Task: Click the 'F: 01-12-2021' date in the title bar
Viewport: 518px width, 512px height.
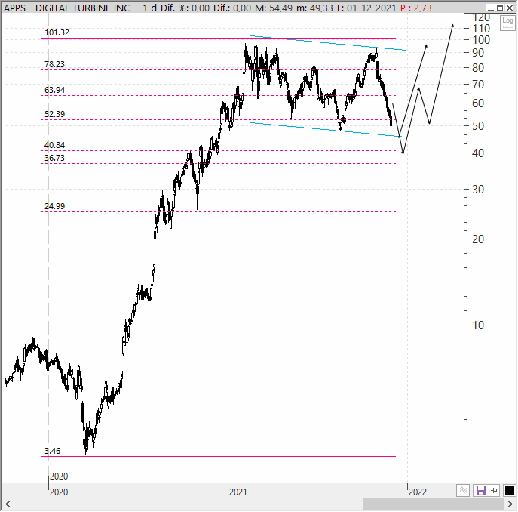Action: coord(366,8)
